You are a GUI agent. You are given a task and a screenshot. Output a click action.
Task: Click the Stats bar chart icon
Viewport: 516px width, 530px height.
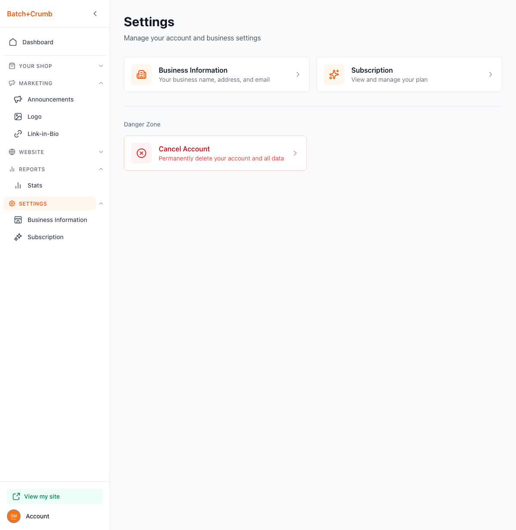18,185
